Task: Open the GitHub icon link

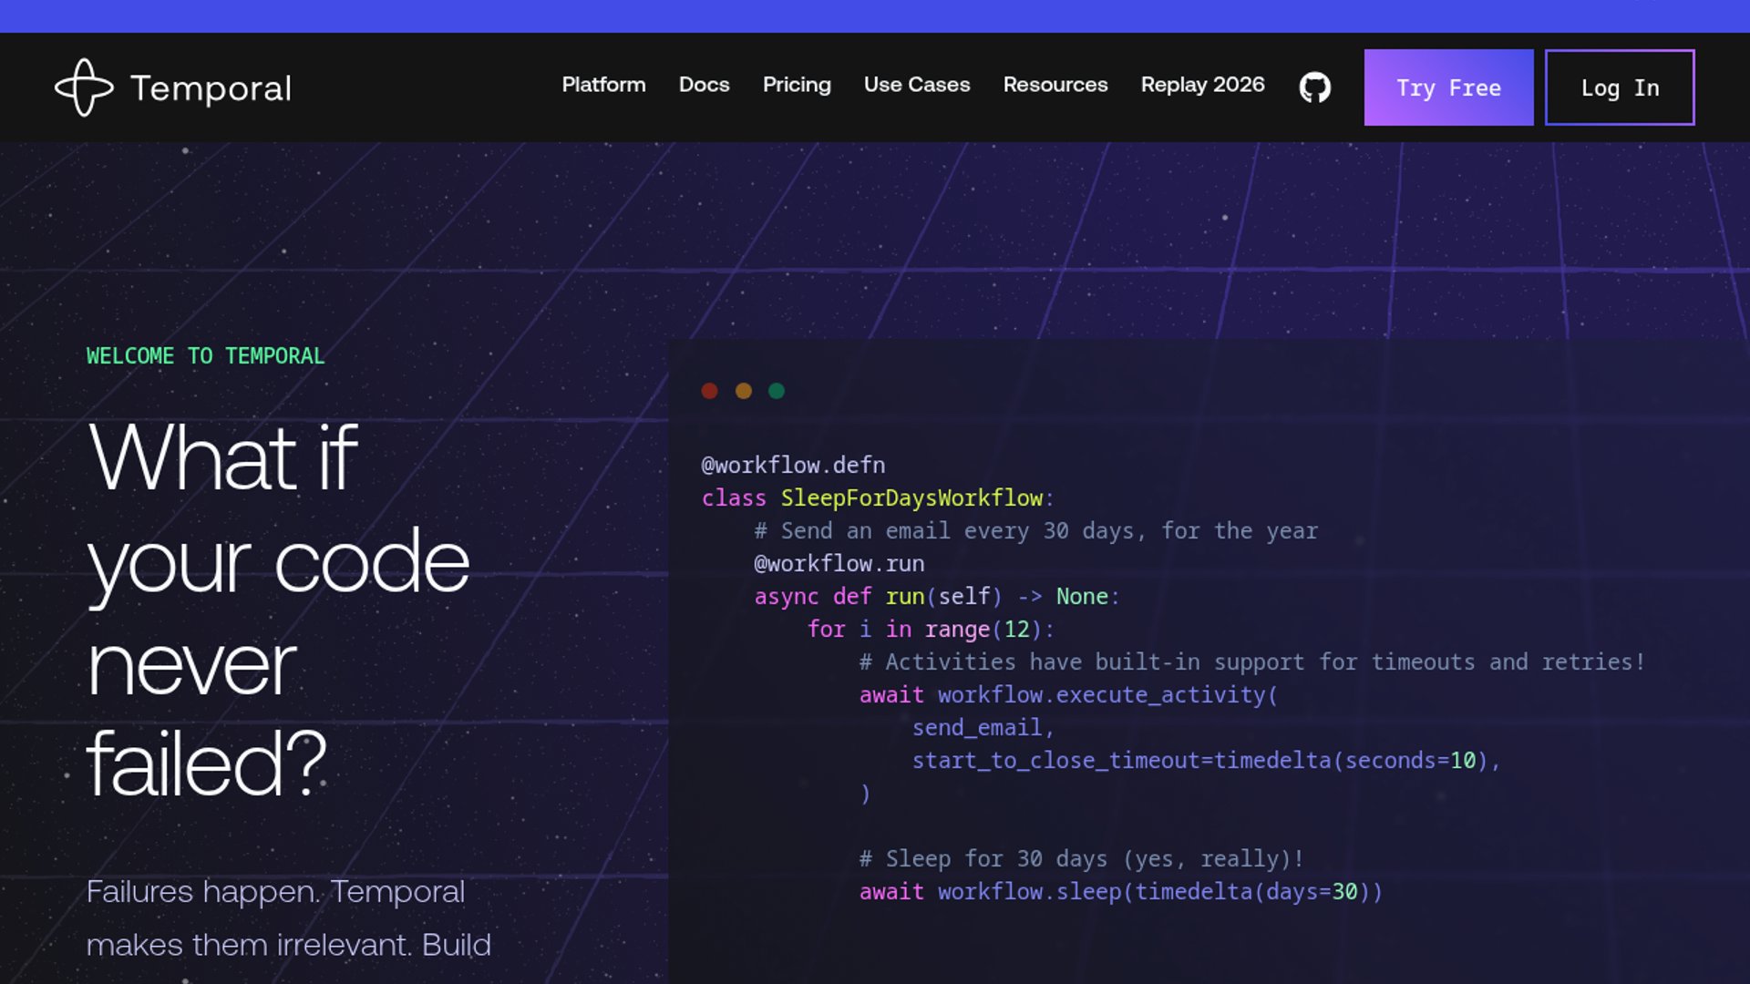Action: coord(1314,87)
